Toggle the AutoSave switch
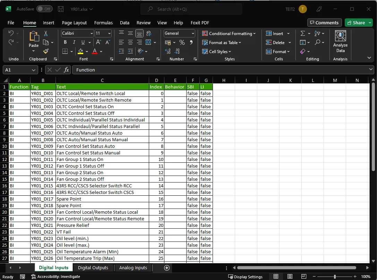The width and height of the screenshot is (377, 280). 44,9
